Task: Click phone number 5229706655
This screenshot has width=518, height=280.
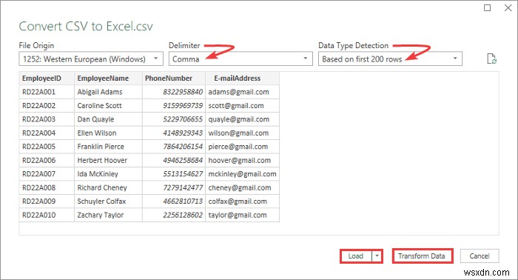Action: click(183, 119)
